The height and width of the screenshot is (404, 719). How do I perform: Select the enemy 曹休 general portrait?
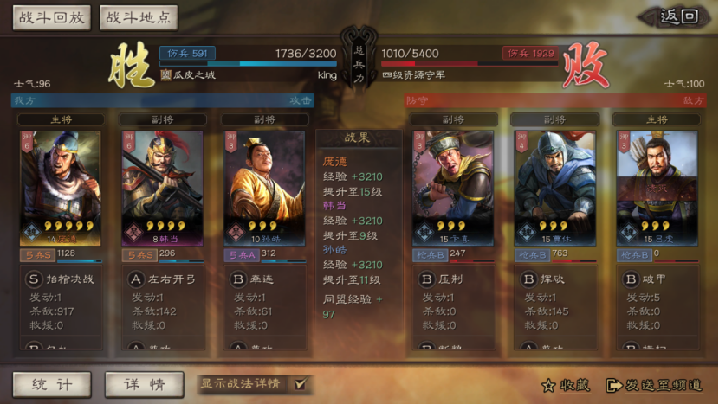pyautogui.click(x=554, y=189)
